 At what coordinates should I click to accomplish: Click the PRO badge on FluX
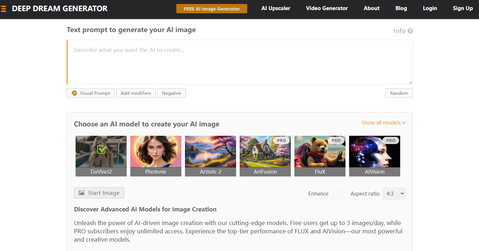(336, 140)
